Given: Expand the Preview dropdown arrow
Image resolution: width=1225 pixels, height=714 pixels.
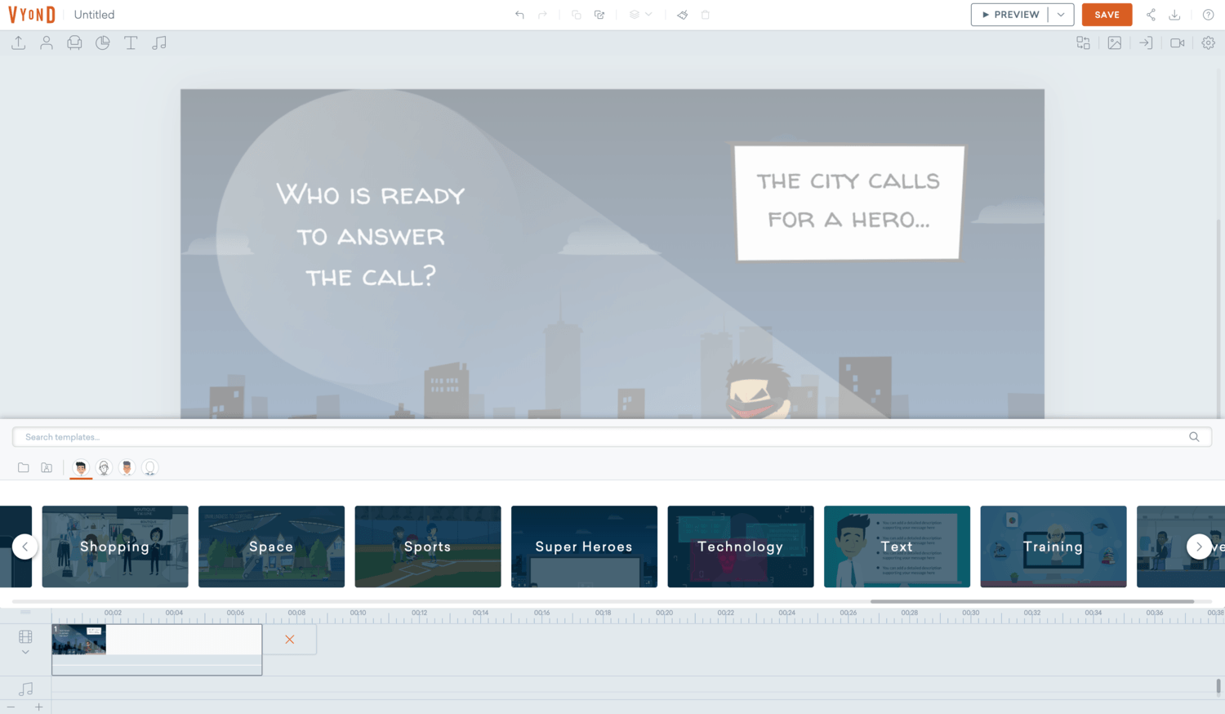Looking at the screenshot, I should (1061, 15).
